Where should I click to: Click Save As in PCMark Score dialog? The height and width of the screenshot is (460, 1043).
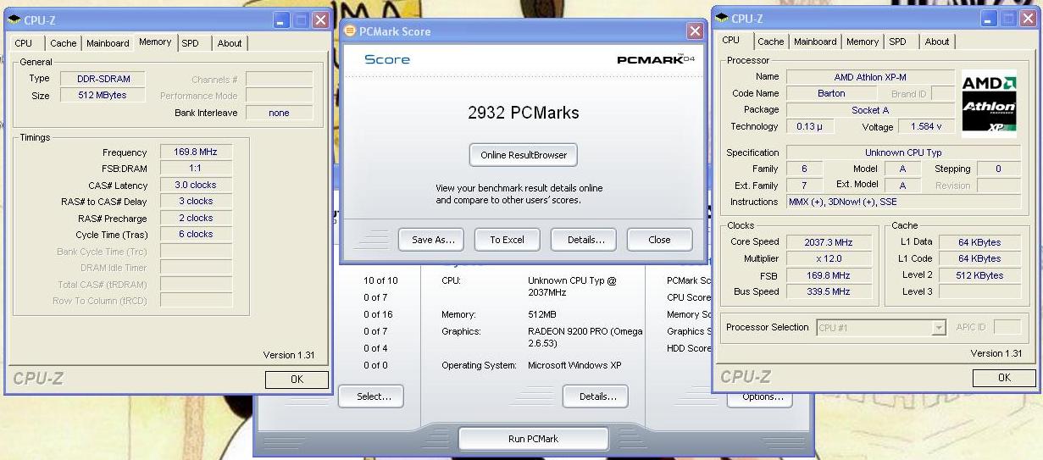pos(433,240)
